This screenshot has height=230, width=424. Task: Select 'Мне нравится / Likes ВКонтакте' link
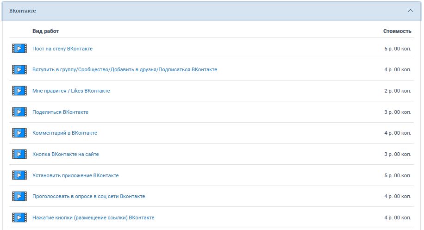pos(71,91)
